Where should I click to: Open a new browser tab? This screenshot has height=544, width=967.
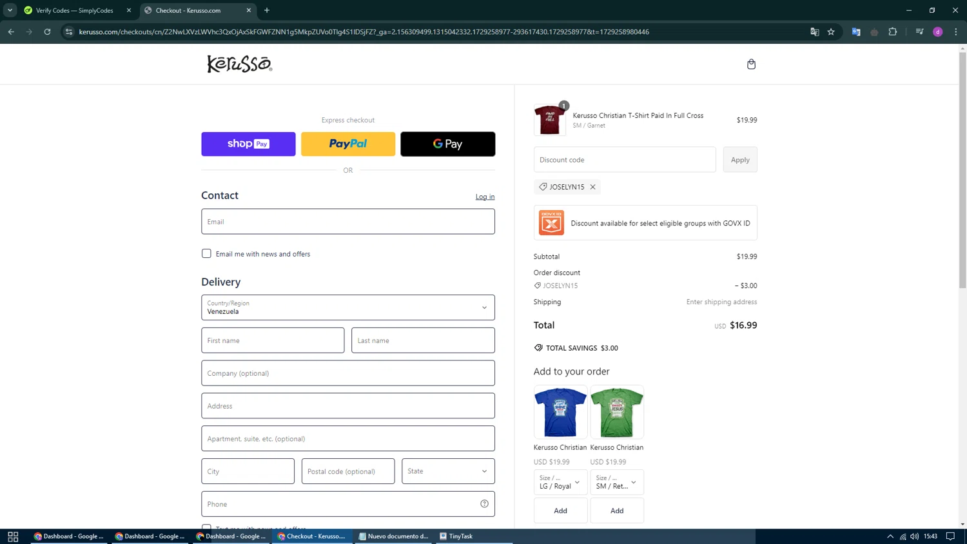coord(267,10)
